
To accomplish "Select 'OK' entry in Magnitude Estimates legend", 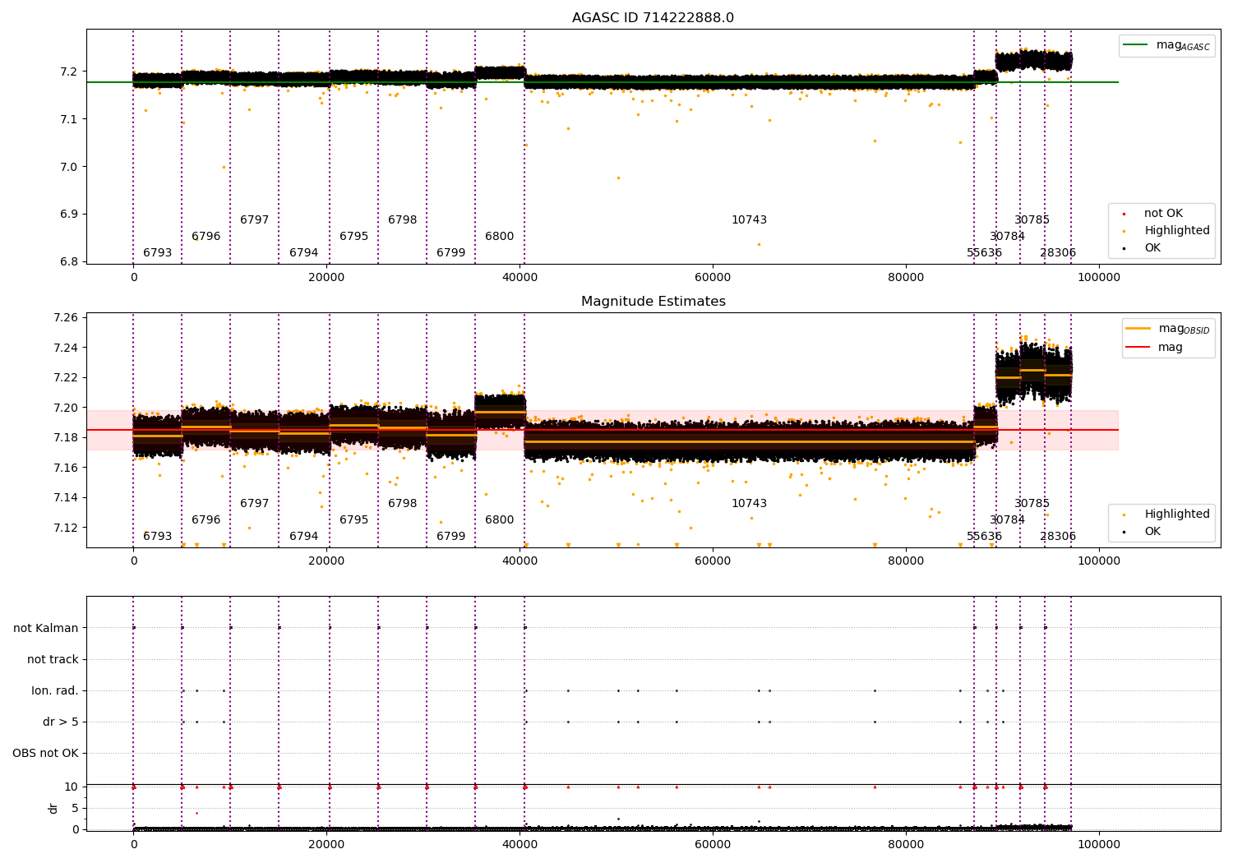I will coord(1152,532).
